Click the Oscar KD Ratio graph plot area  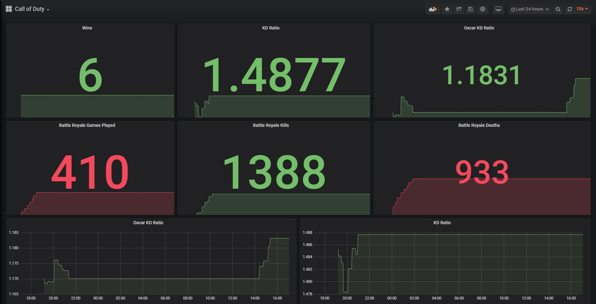pyautogui.click(x=154, y=263)
